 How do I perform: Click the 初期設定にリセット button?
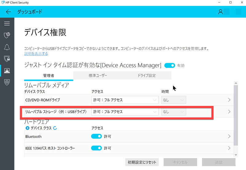click(x=142, y=162)
